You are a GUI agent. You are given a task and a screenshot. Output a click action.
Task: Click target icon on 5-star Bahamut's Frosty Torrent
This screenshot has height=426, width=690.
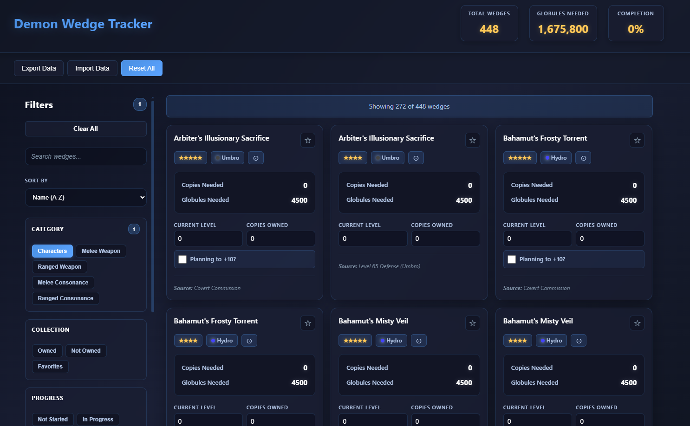point(584,158)
